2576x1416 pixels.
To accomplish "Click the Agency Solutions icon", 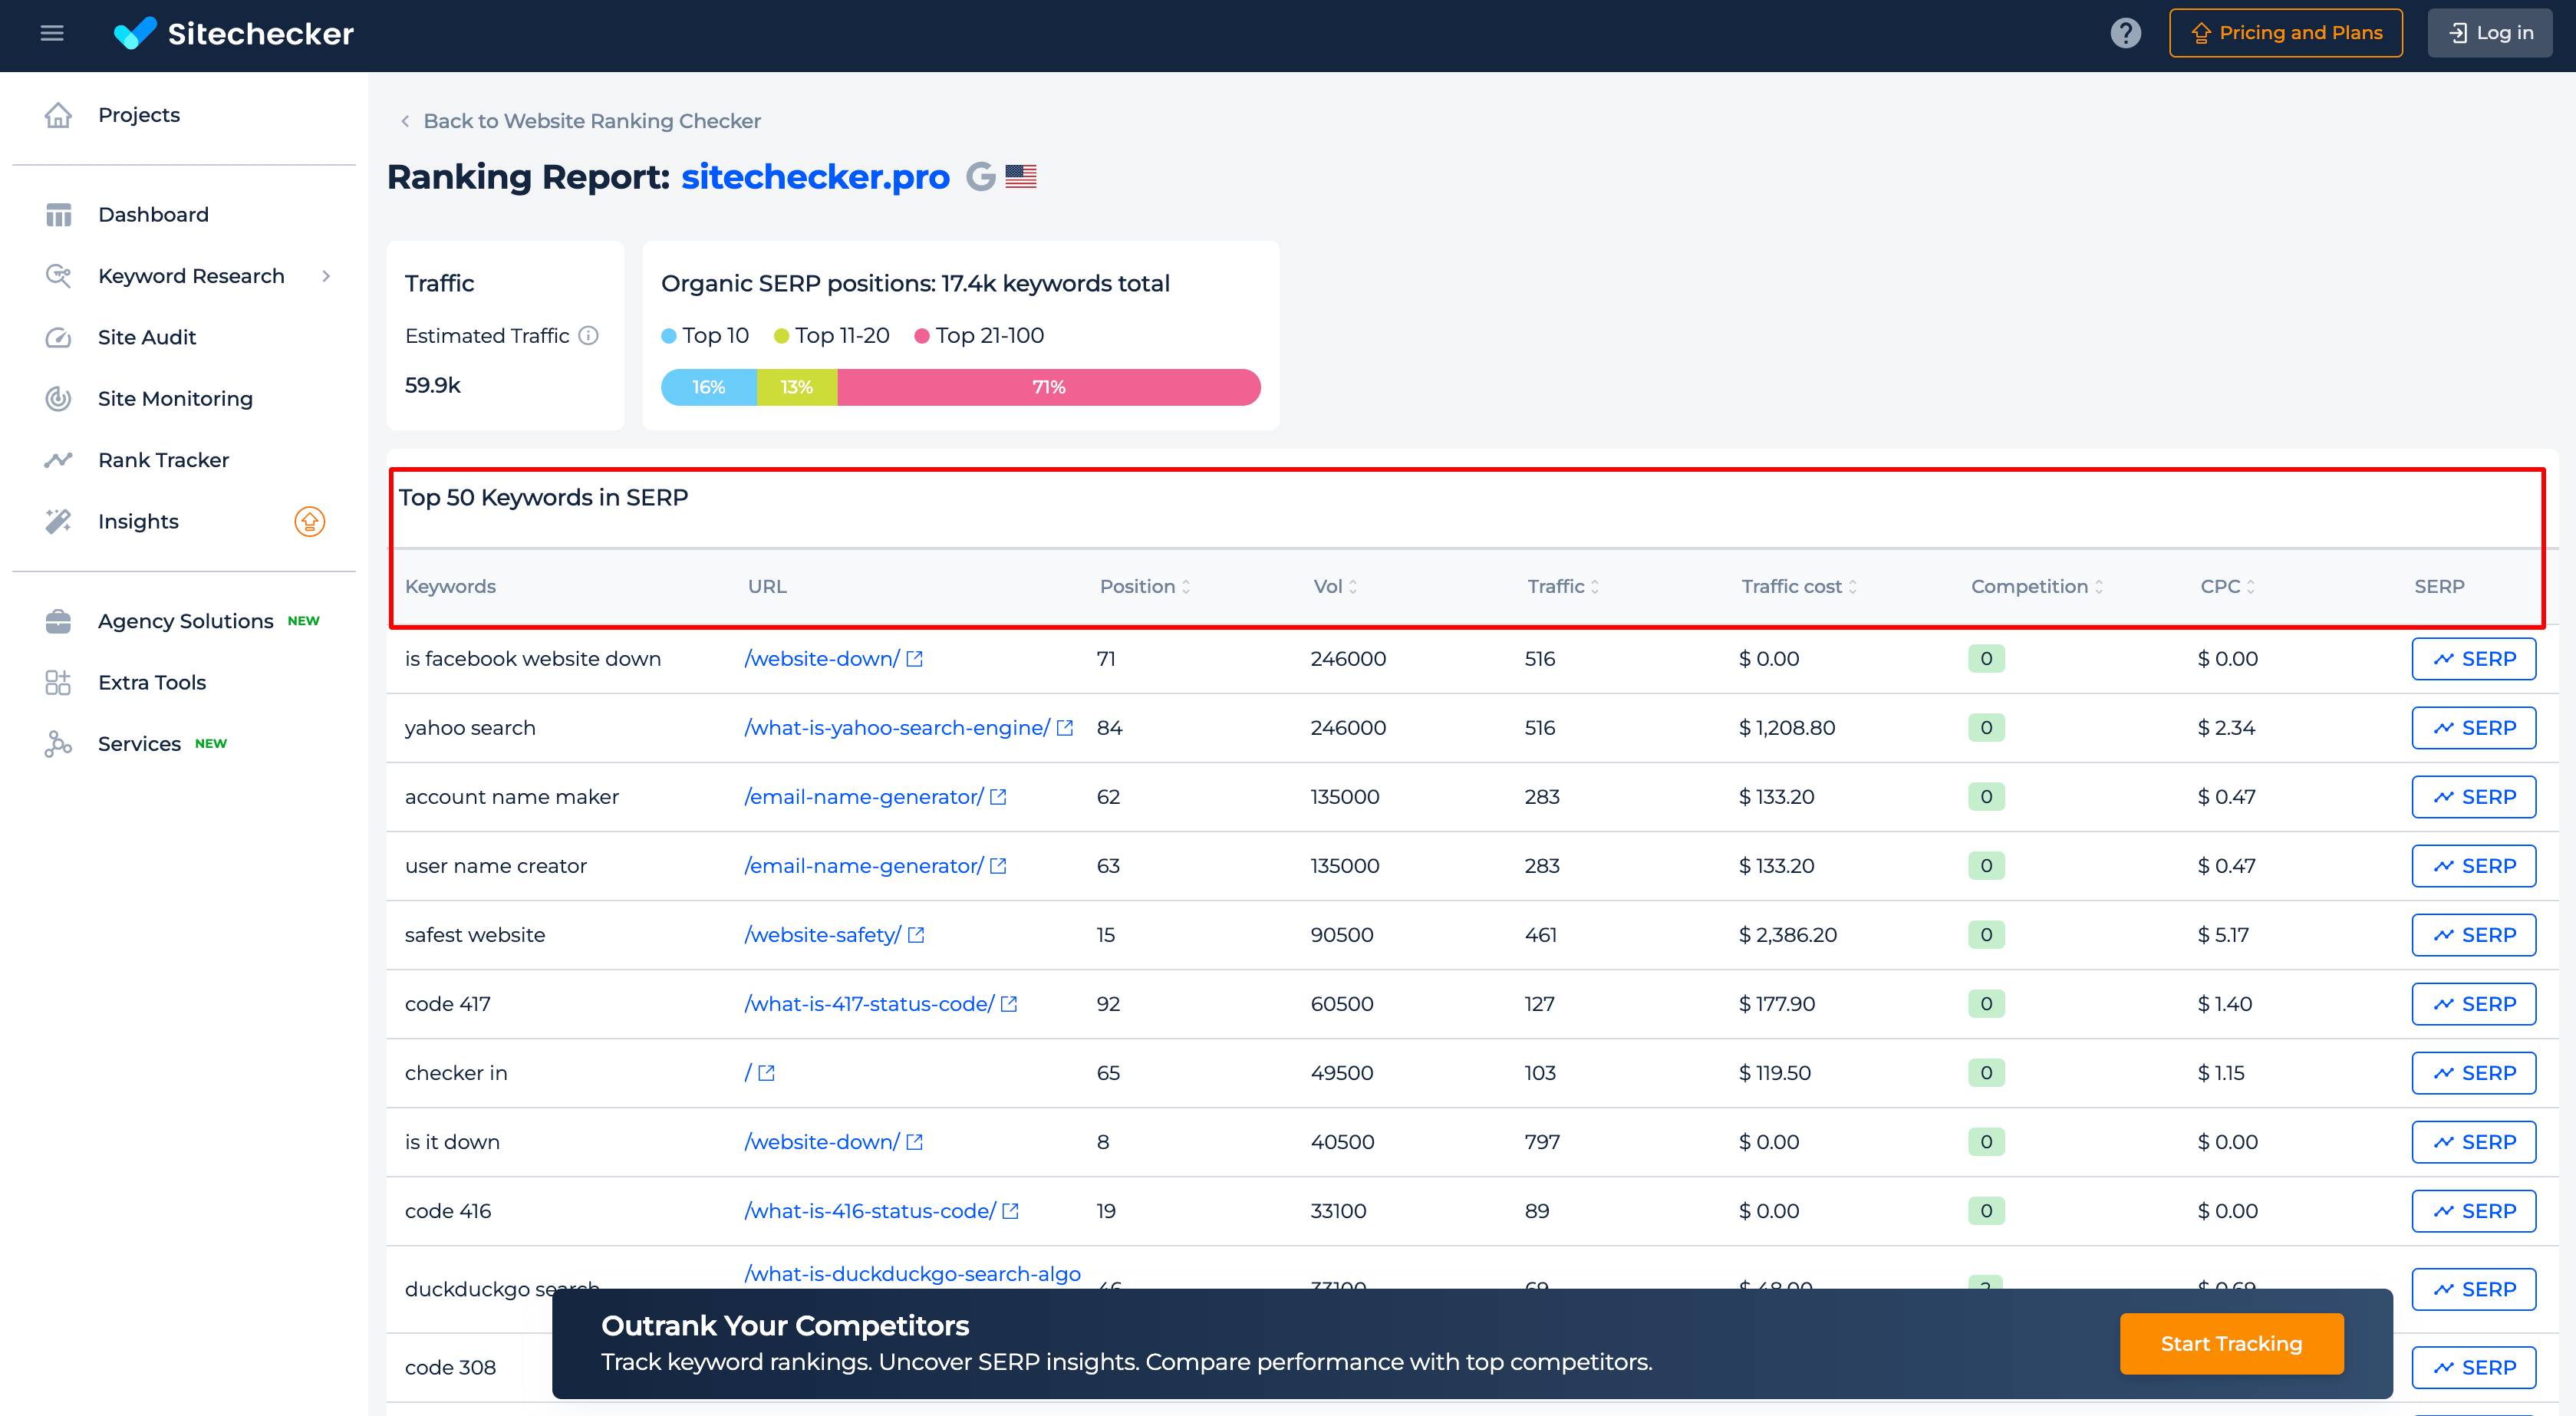I will pos(58,619).
